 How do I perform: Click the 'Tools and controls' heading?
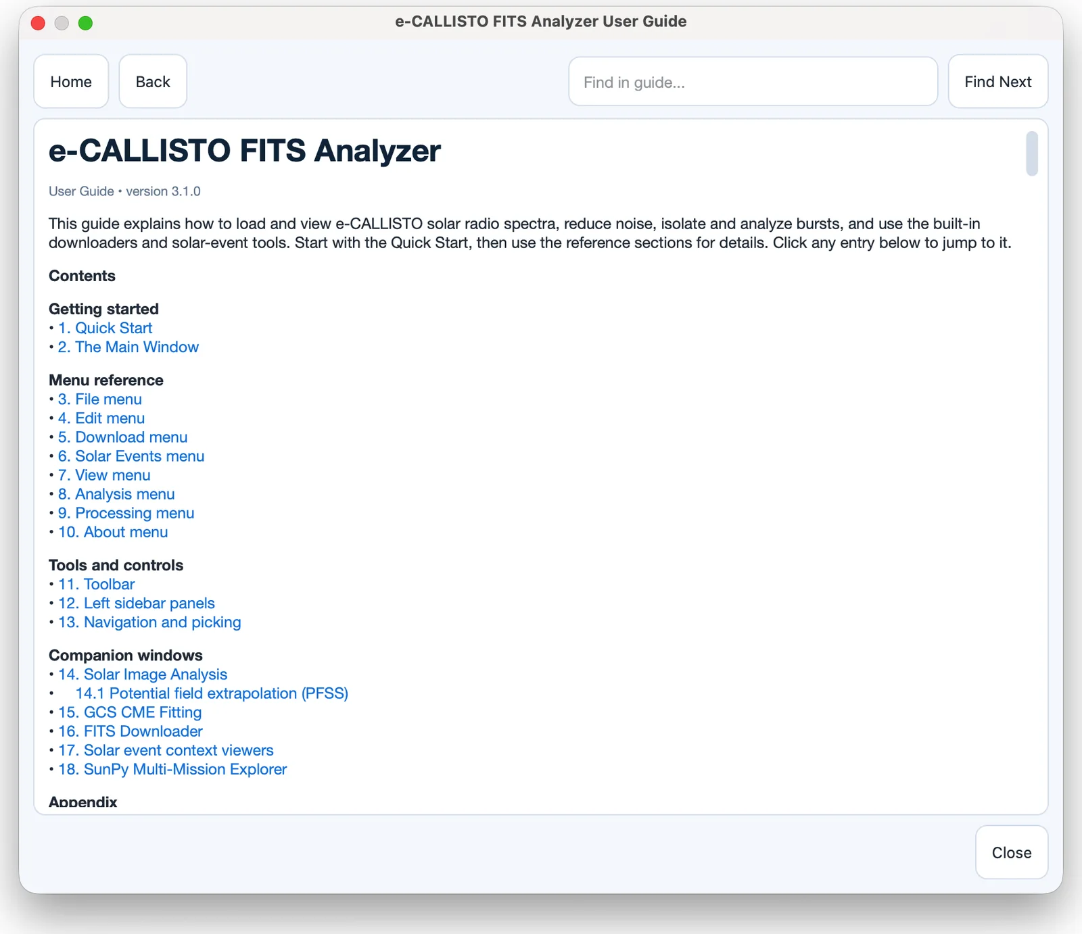click(116, 565)
